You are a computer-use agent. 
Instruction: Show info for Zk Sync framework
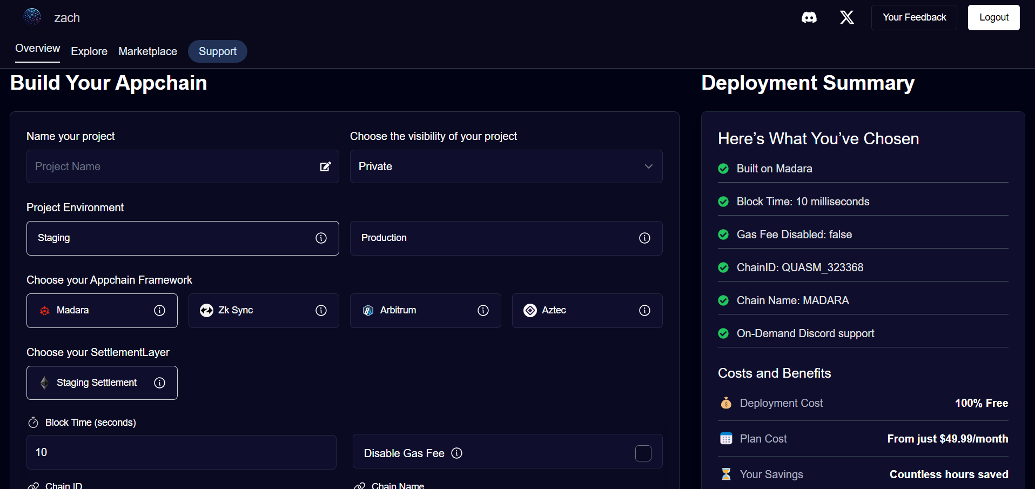pos(321,310)
